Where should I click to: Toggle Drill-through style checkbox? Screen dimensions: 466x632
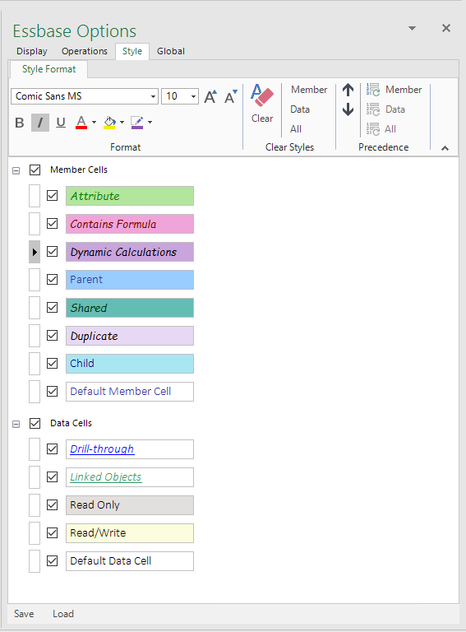pyautogui.click(x=53, y=449)
